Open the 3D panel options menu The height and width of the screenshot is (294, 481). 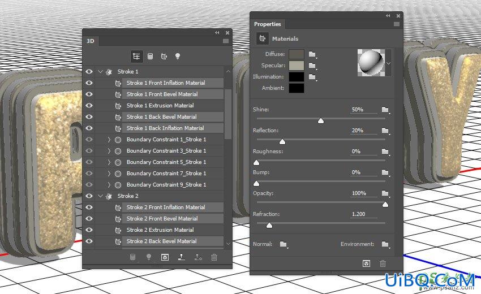(226, 41)
